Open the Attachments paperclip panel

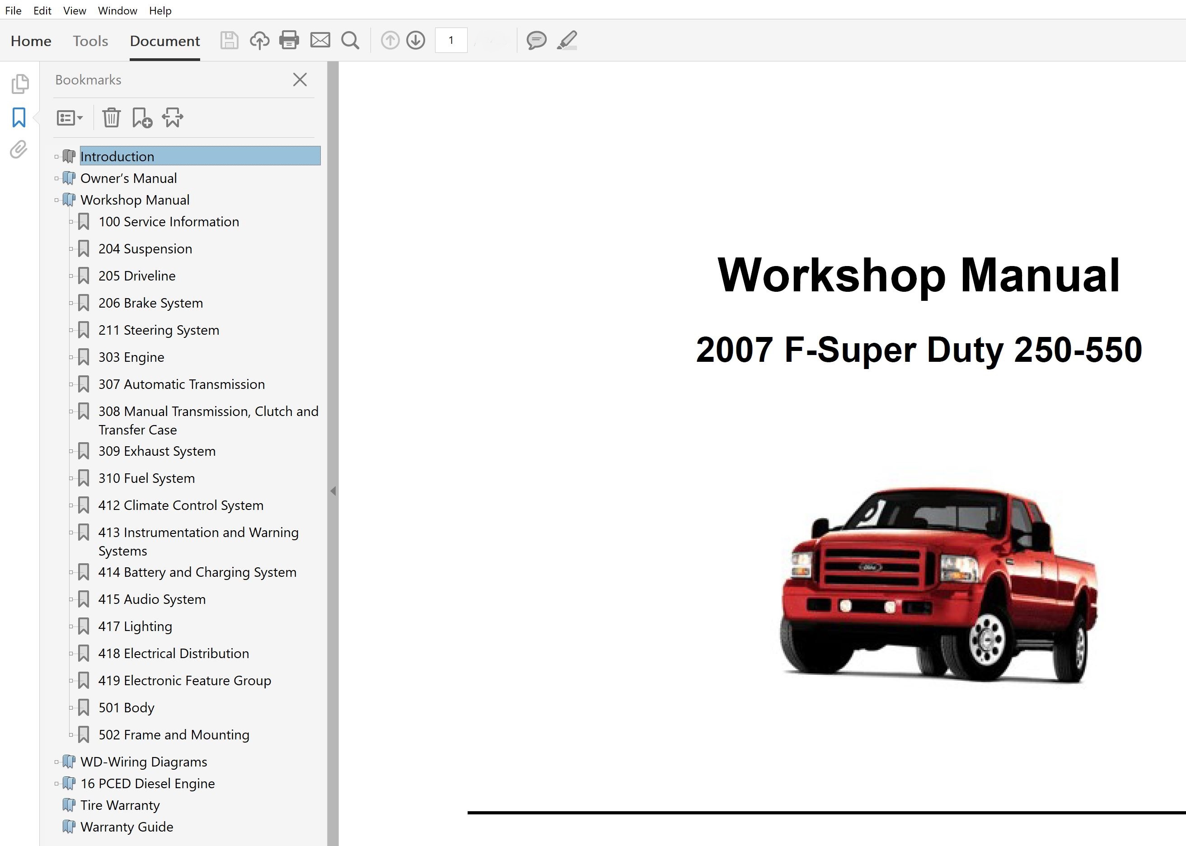tap(19, 150)
